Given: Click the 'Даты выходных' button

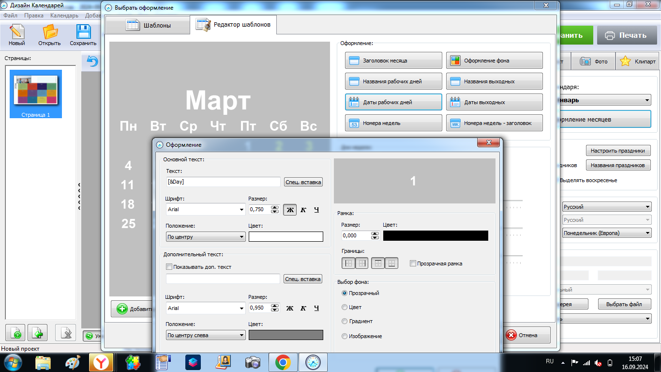Looking at the screenshot, I should click(x=494, y=102).
